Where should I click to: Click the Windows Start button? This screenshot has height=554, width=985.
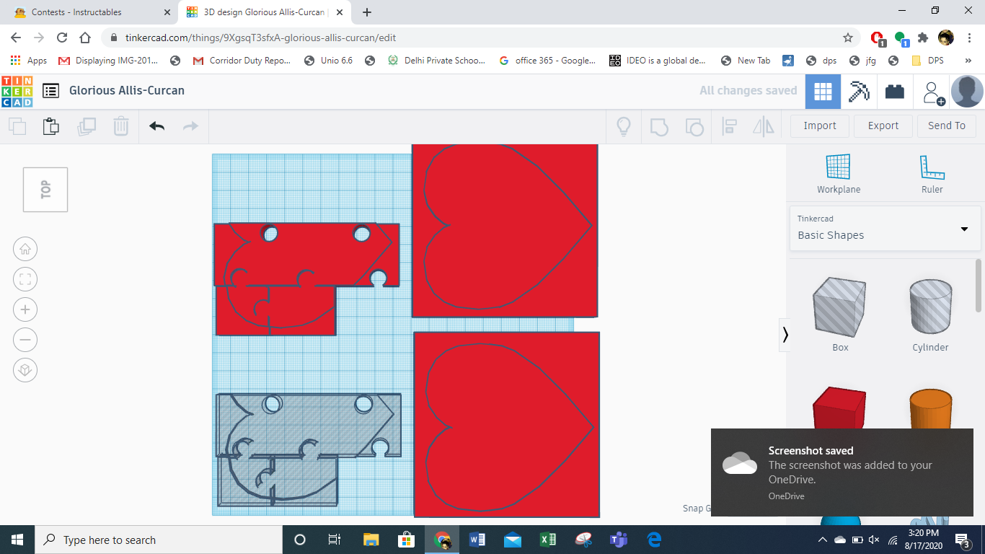17,540
